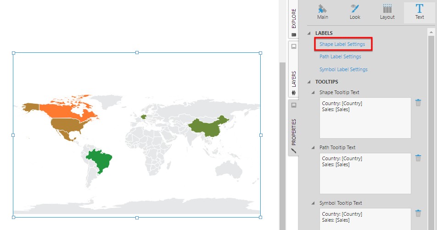The width and height of the screenshot is (437, 230).
Task: Click inside the Shape Tooltip Text box
Action: [365, 118]
